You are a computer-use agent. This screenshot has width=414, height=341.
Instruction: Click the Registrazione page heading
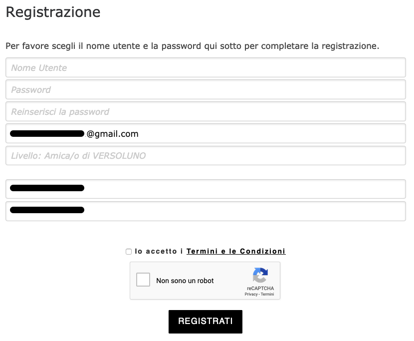click(x=53, y=12)
